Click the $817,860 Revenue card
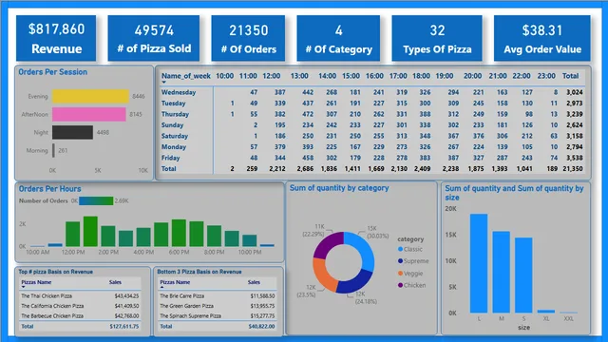The image size is (608, 342). pyautogui.click(x=56, y=38)
